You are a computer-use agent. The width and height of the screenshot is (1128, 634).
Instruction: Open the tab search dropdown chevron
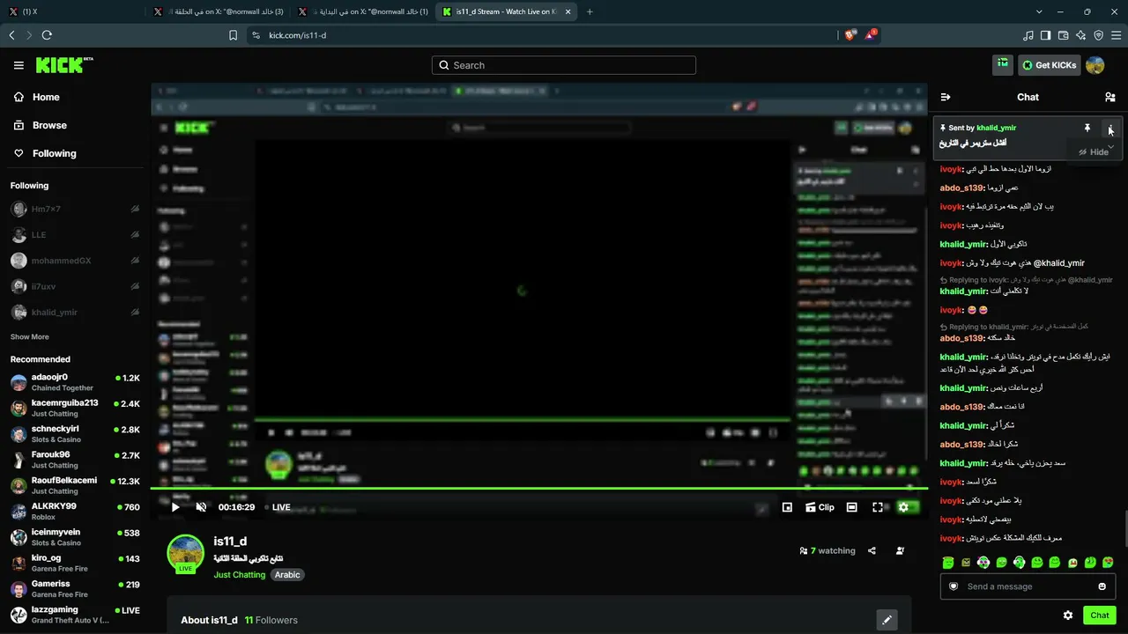1039,11
